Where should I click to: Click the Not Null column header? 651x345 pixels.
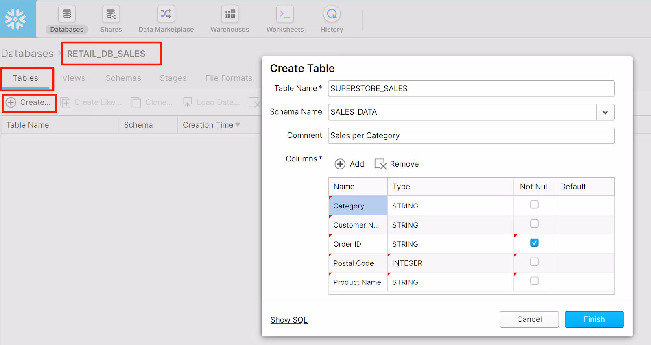click(534, 187)
